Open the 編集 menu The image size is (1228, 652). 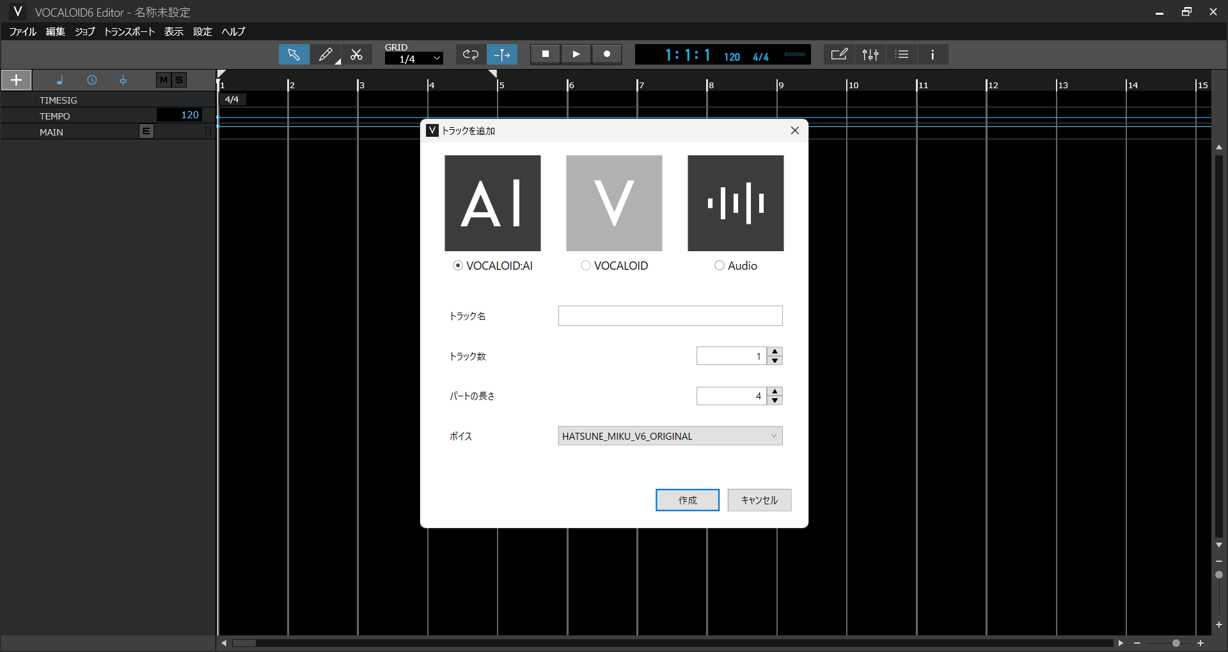click(56, 31)
